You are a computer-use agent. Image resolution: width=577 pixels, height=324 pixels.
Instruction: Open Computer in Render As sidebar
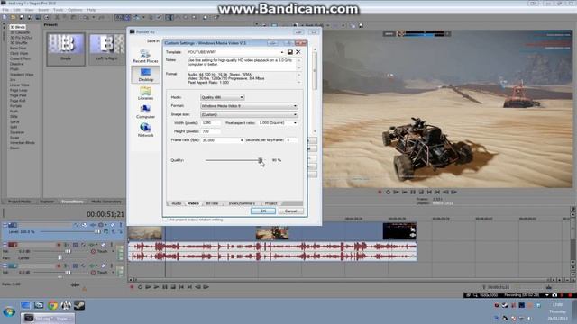[145, 112]
